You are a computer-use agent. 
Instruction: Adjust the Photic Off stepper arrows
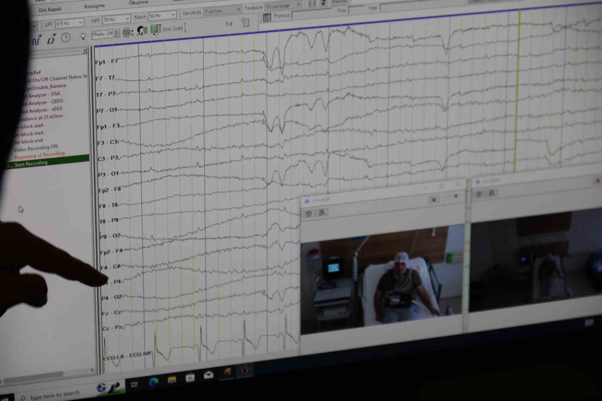(117, 33)
